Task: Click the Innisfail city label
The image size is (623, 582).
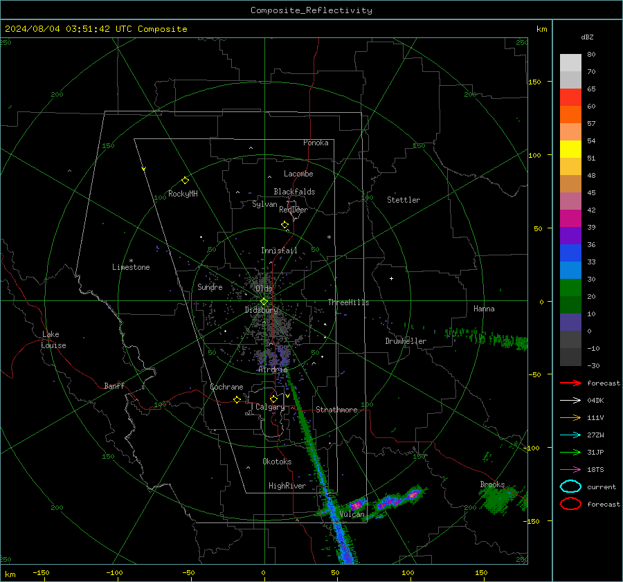Action: [279, 251]
